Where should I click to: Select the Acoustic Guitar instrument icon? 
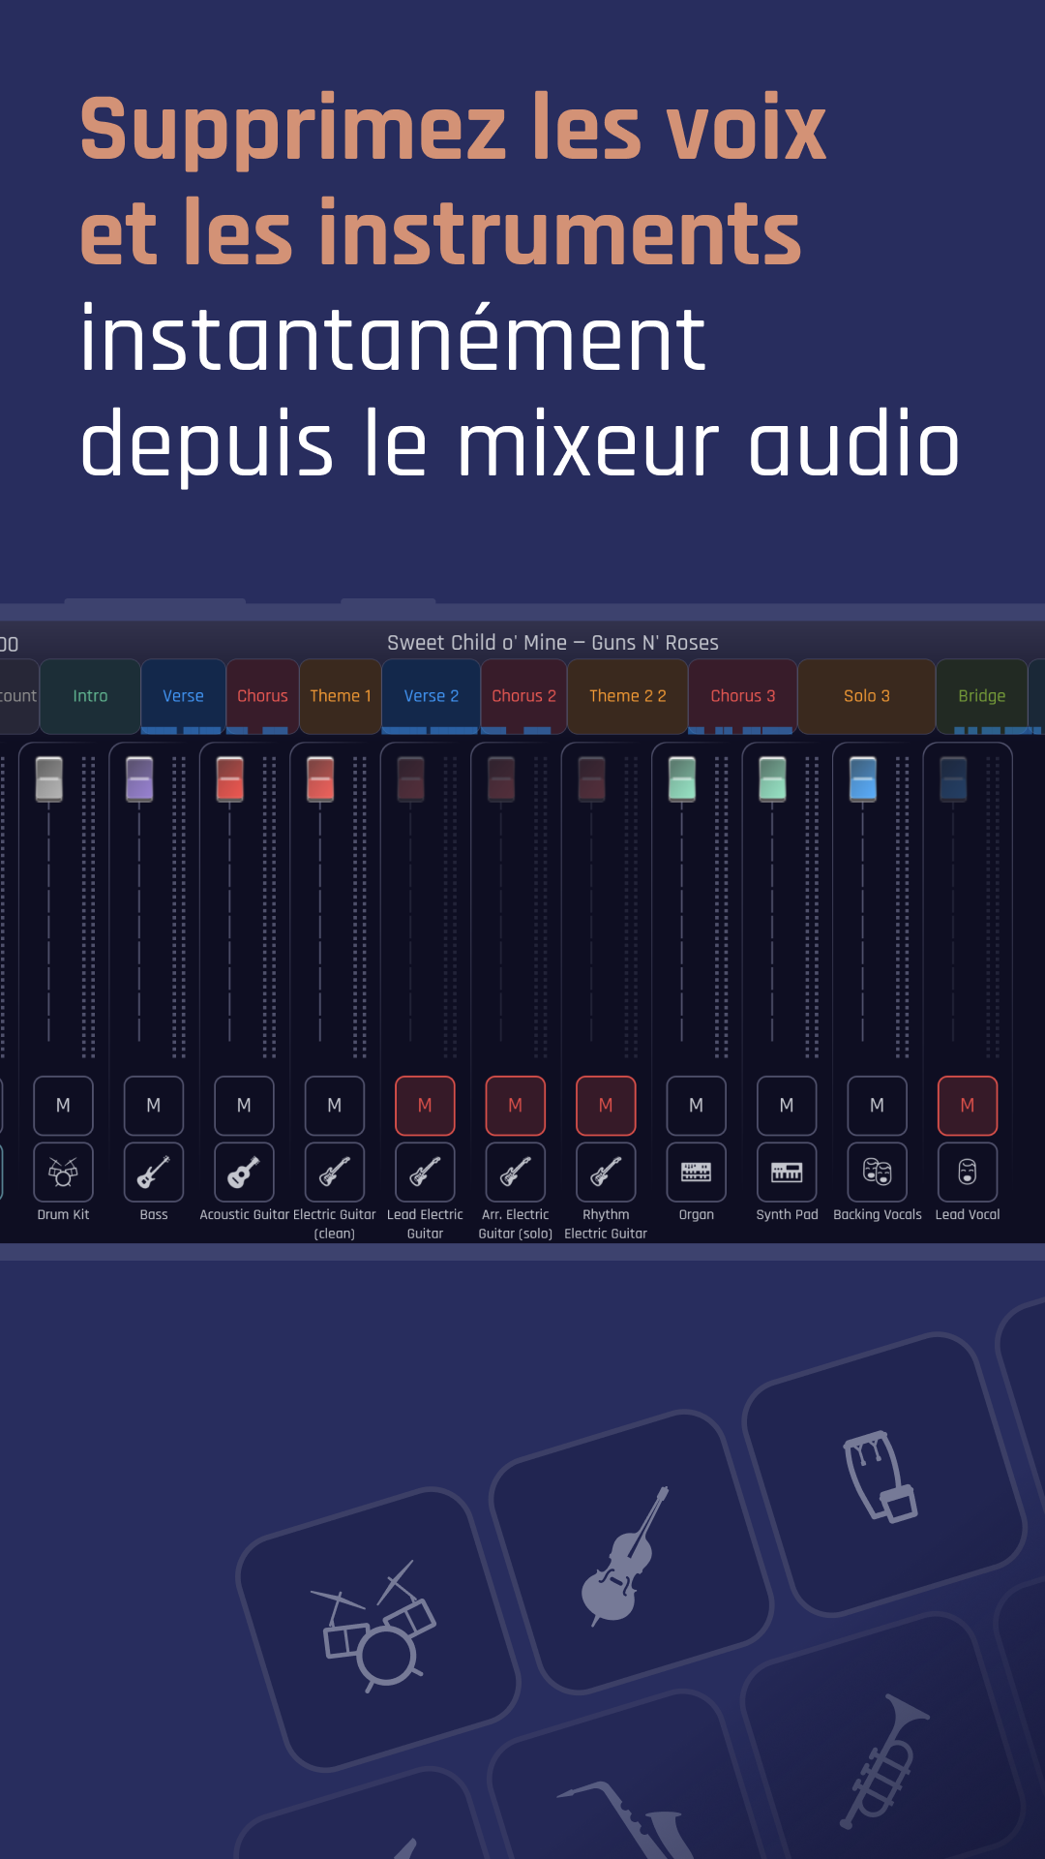[244, 1173]
